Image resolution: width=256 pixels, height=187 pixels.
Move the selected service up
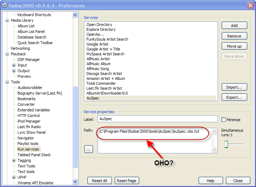click(234, 46)
